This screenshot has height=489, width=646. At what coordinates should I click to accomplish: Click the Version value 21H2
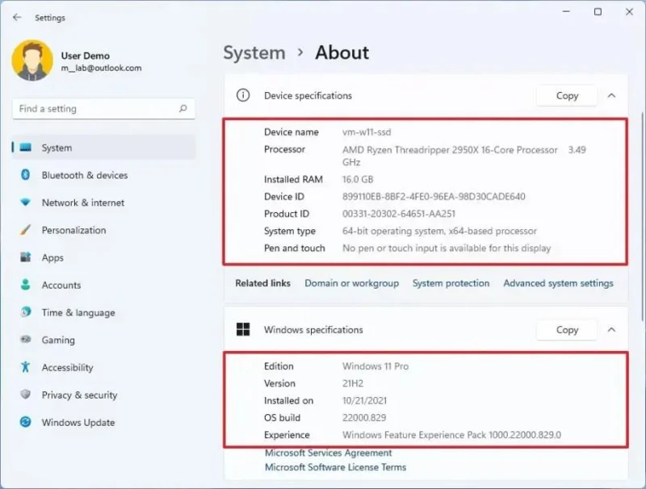coord(353,383)
